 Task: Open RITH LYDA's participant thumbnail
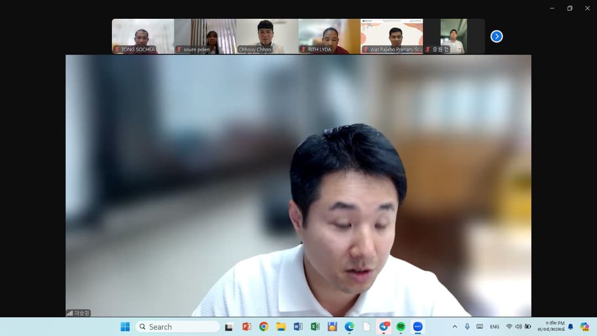pos(329,36)
